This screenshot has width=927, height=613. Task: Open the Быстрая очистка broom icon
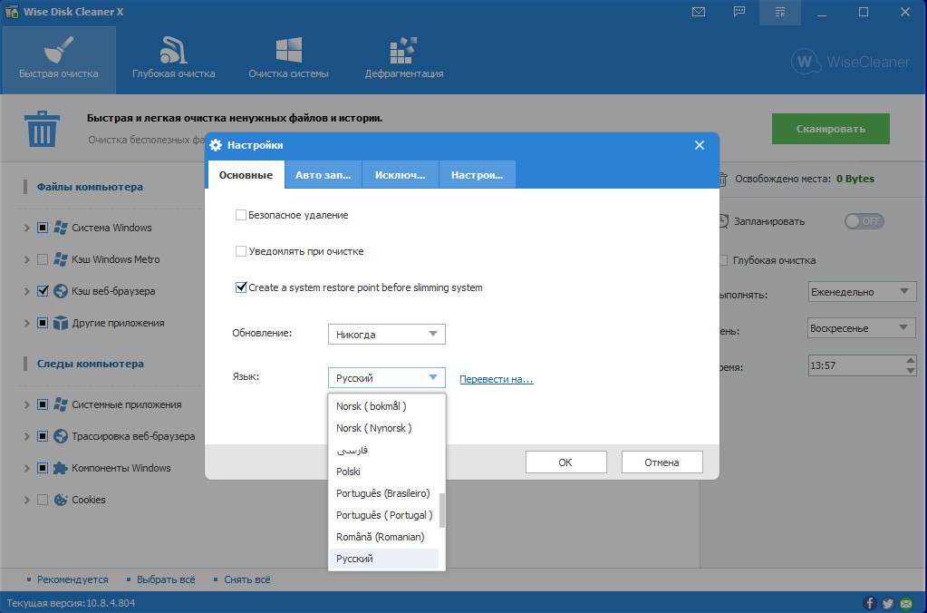tap(59, 50)
